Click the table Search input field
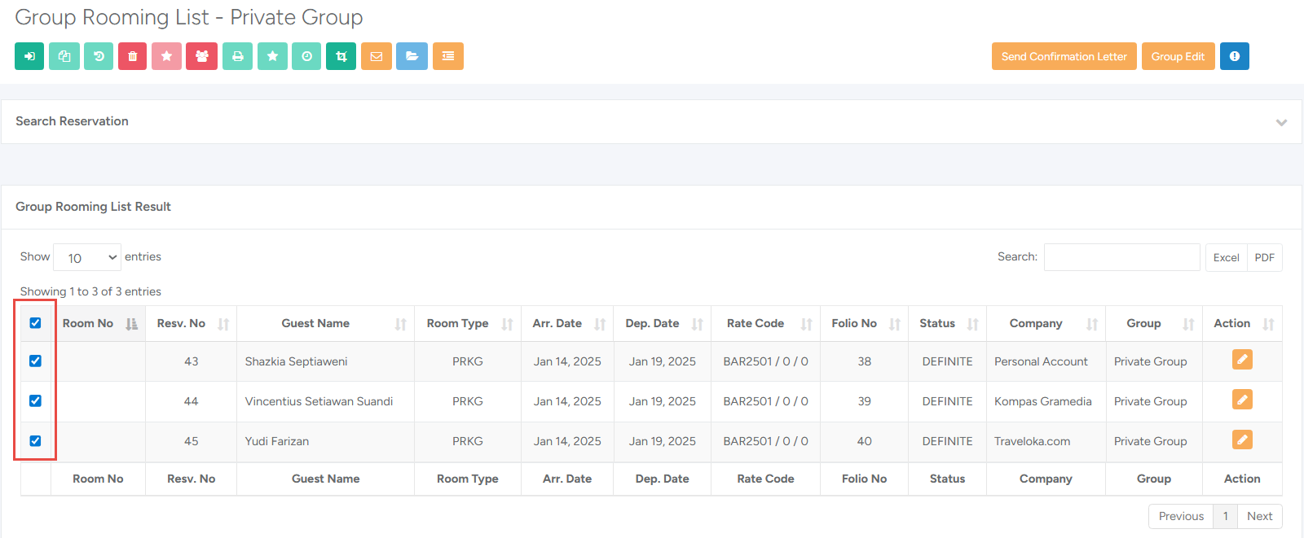The height and width of the screenshot is (538, 1304). coord(1121,257)
